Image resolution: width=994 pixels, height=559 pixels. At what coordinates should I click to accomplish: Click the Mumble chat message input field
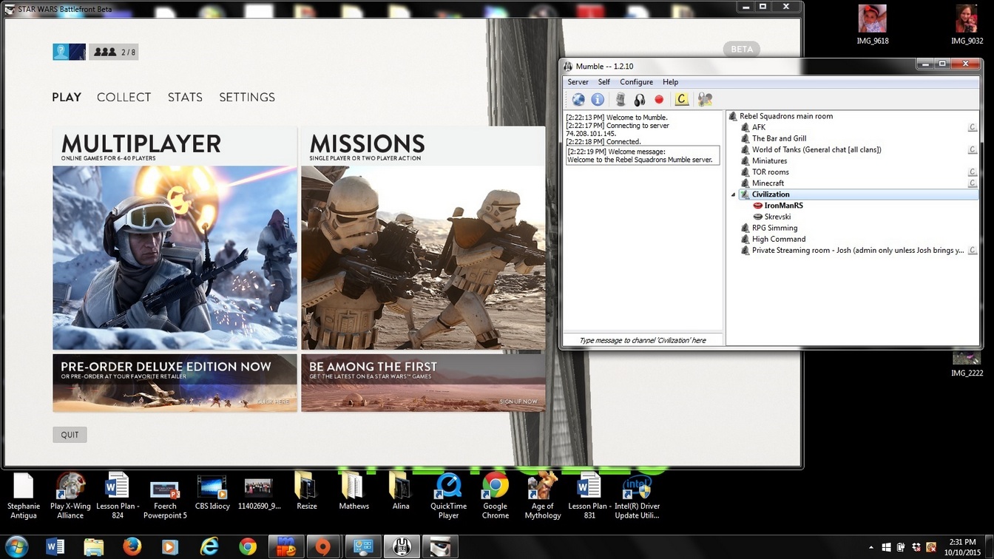click(642, 340)
